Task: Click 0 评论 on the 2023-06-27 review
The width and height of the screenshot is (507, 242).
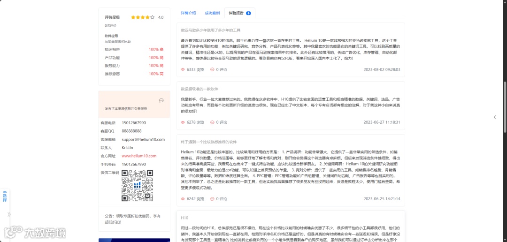Action: pos(222,122)
